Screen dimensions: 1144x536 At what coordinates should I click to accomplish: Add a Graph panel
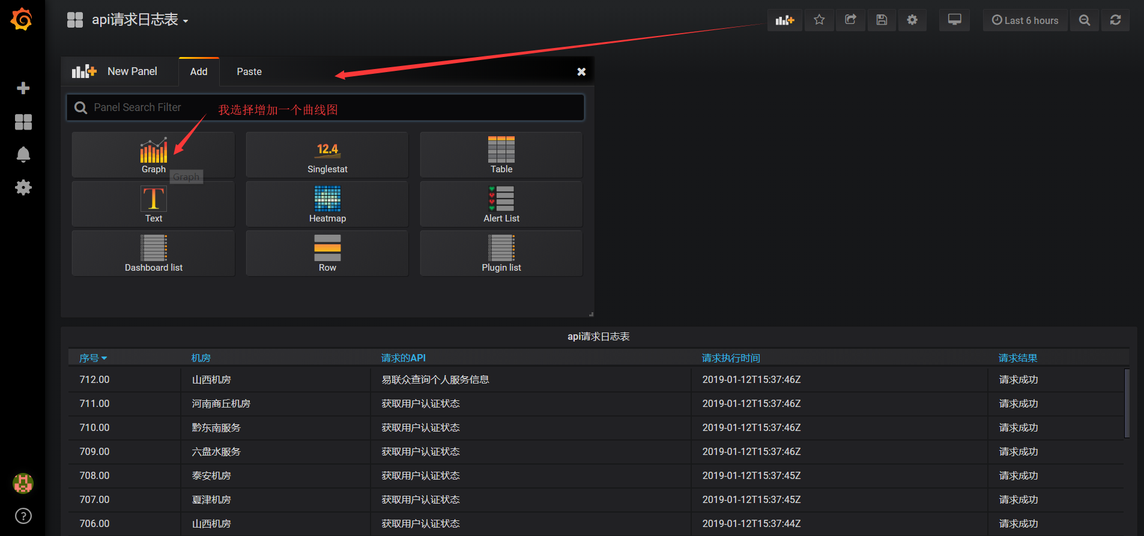(153, 155)
